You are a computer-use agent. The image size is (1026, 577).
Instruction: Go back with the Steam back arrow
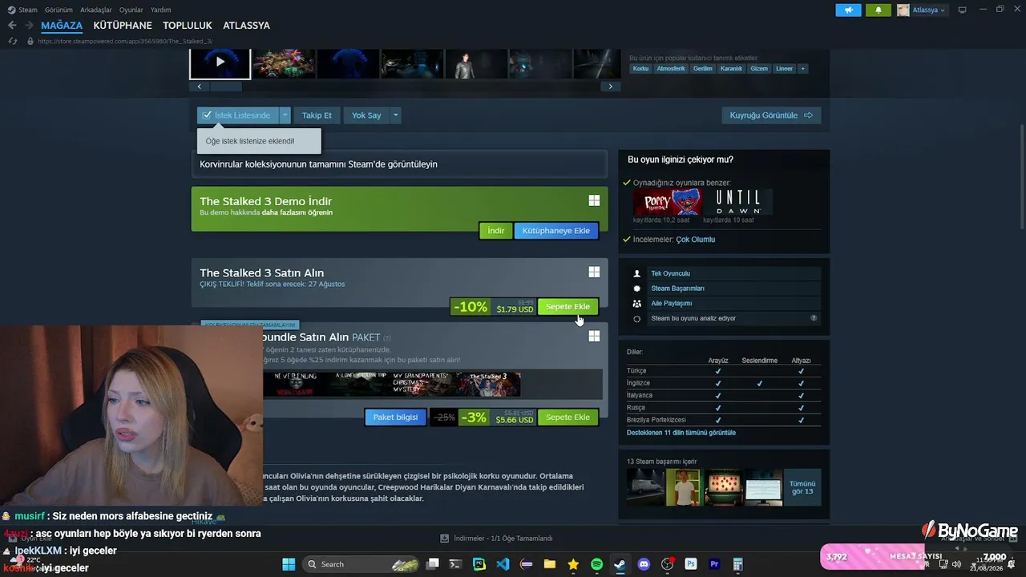[12, 26]
